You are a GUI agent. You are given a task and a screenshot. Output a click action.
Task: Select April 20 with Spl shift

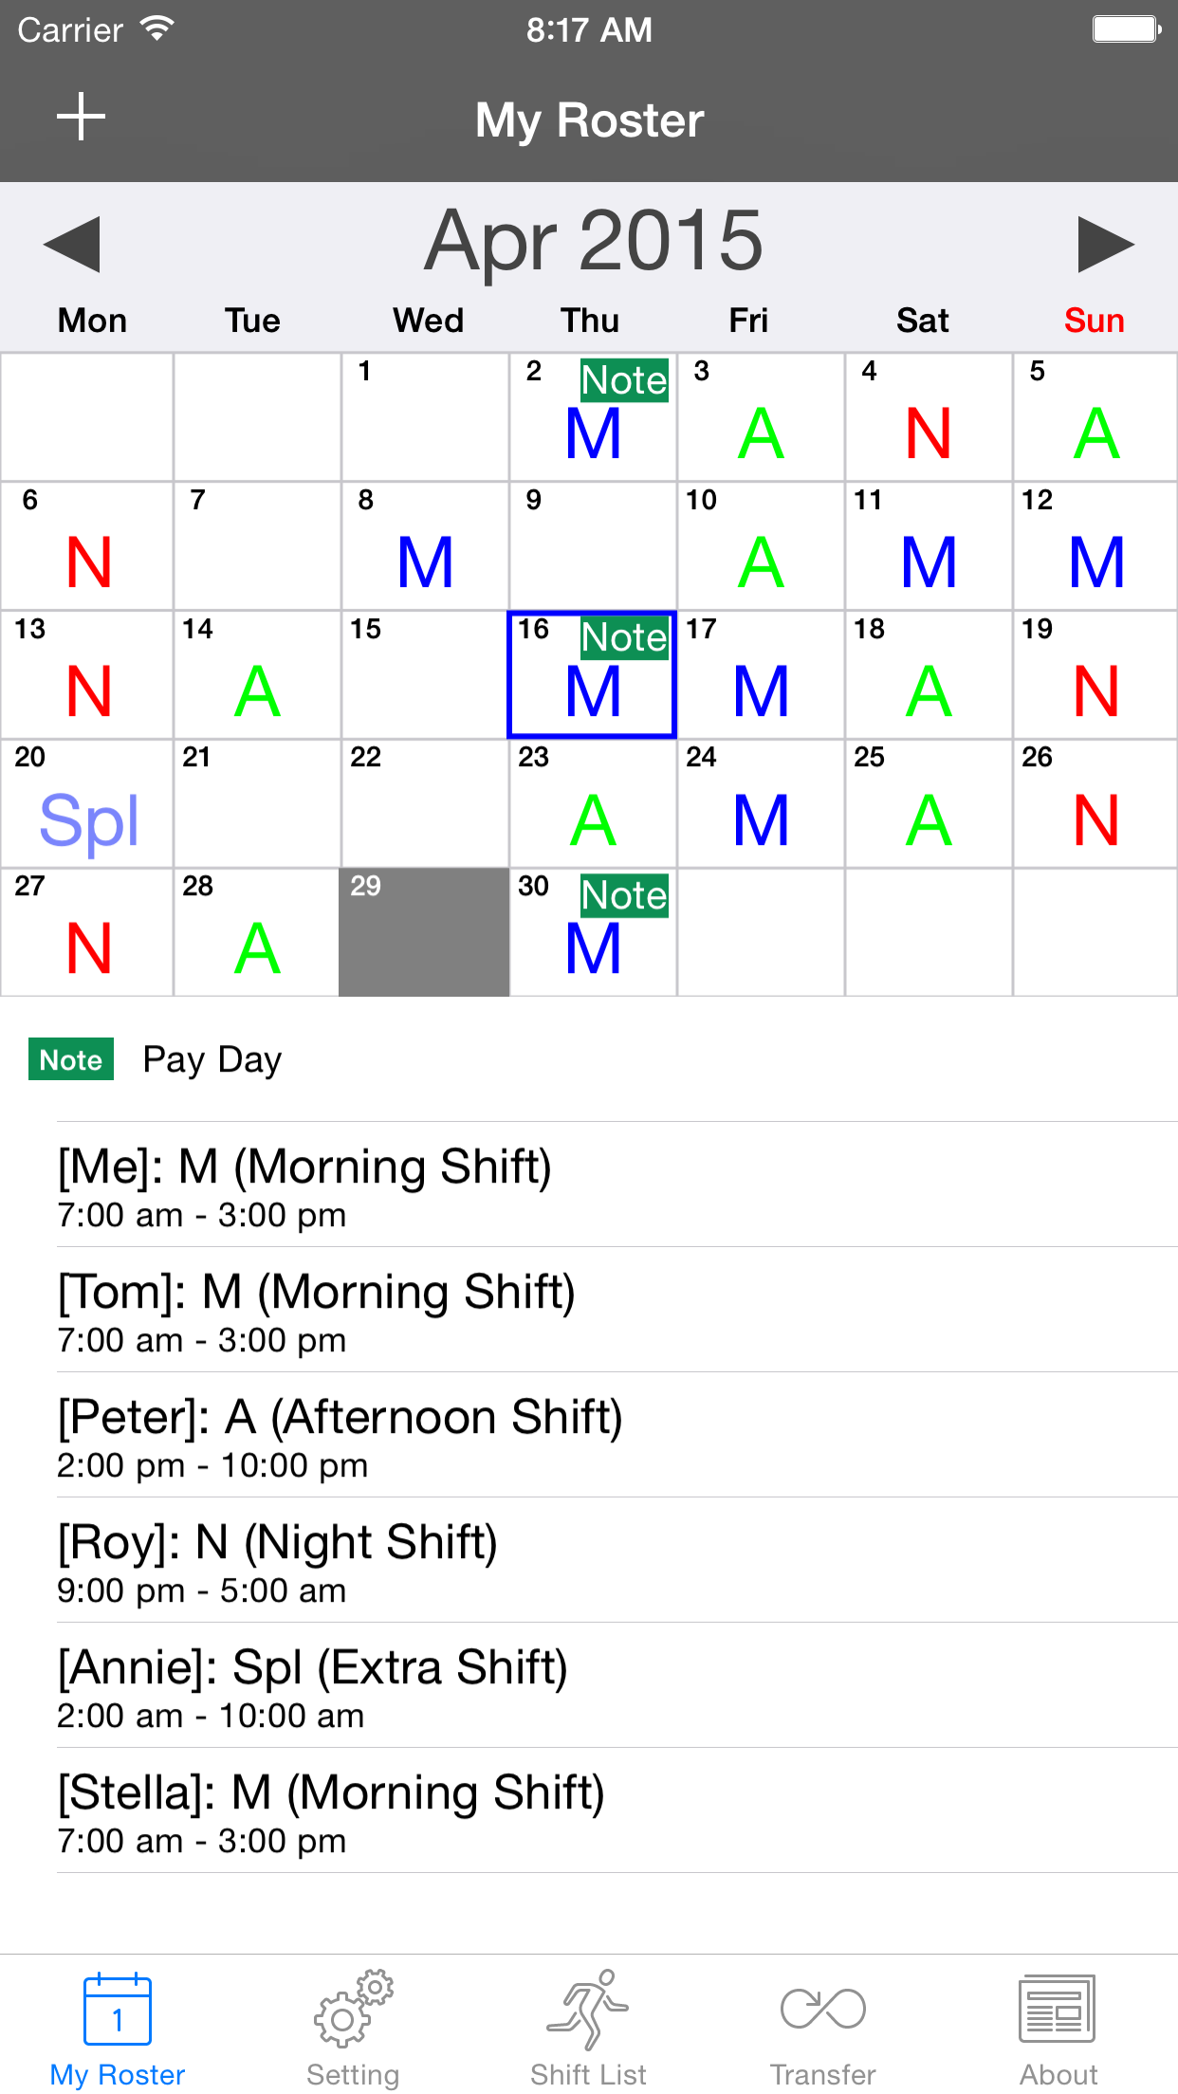click(x=87, y=803)
